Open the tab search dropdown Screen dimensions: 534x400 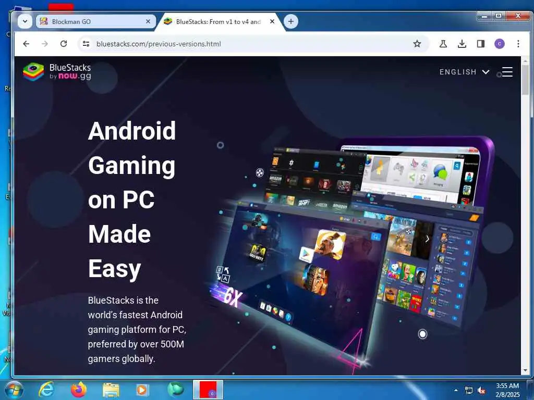pos(25,21)
